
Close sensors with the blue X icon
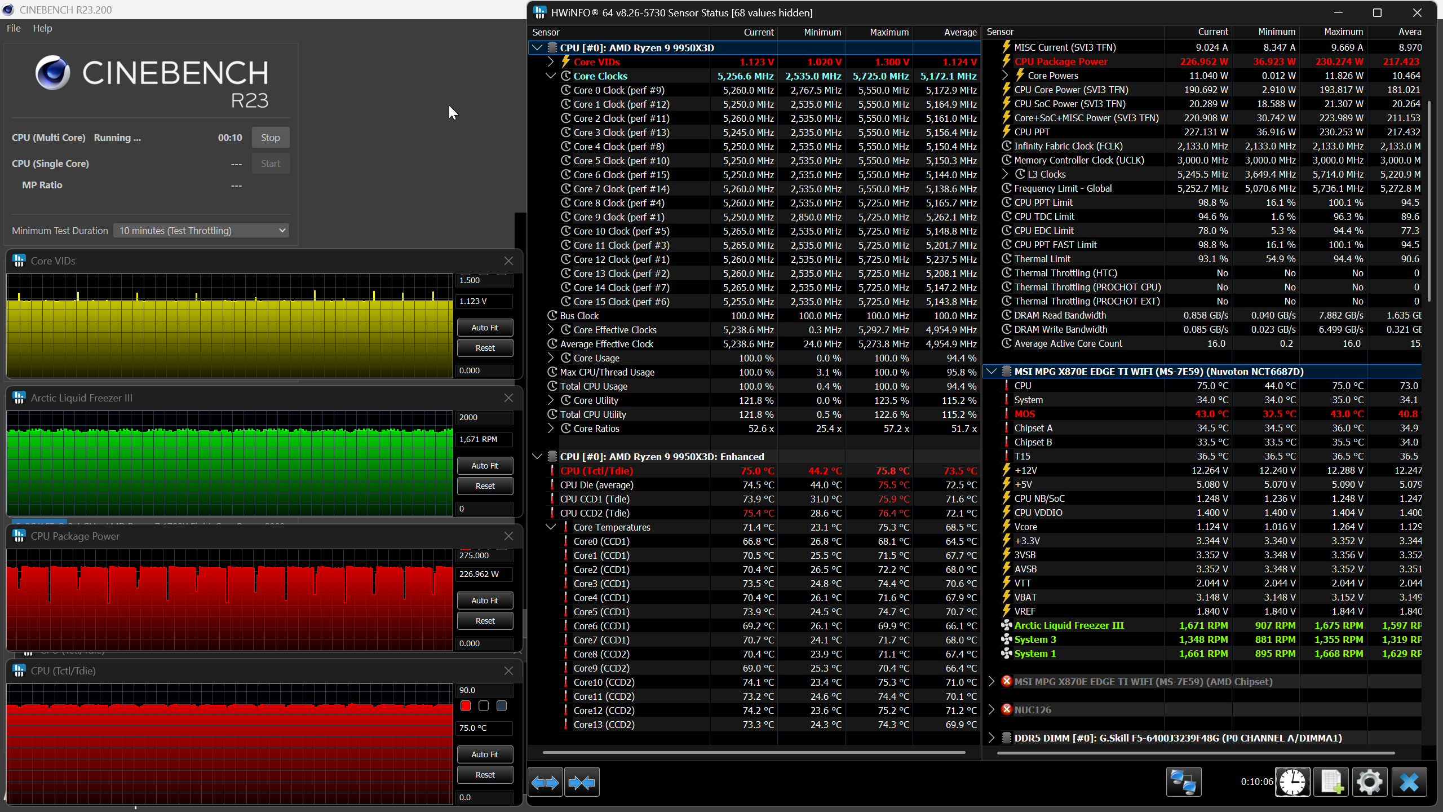(x=1409, y=782)
